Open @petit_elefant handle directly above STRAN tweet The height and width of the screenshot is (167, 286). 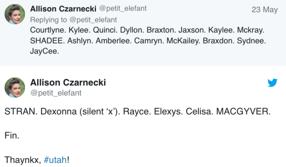pyautogui.click(x=56, y=93)
